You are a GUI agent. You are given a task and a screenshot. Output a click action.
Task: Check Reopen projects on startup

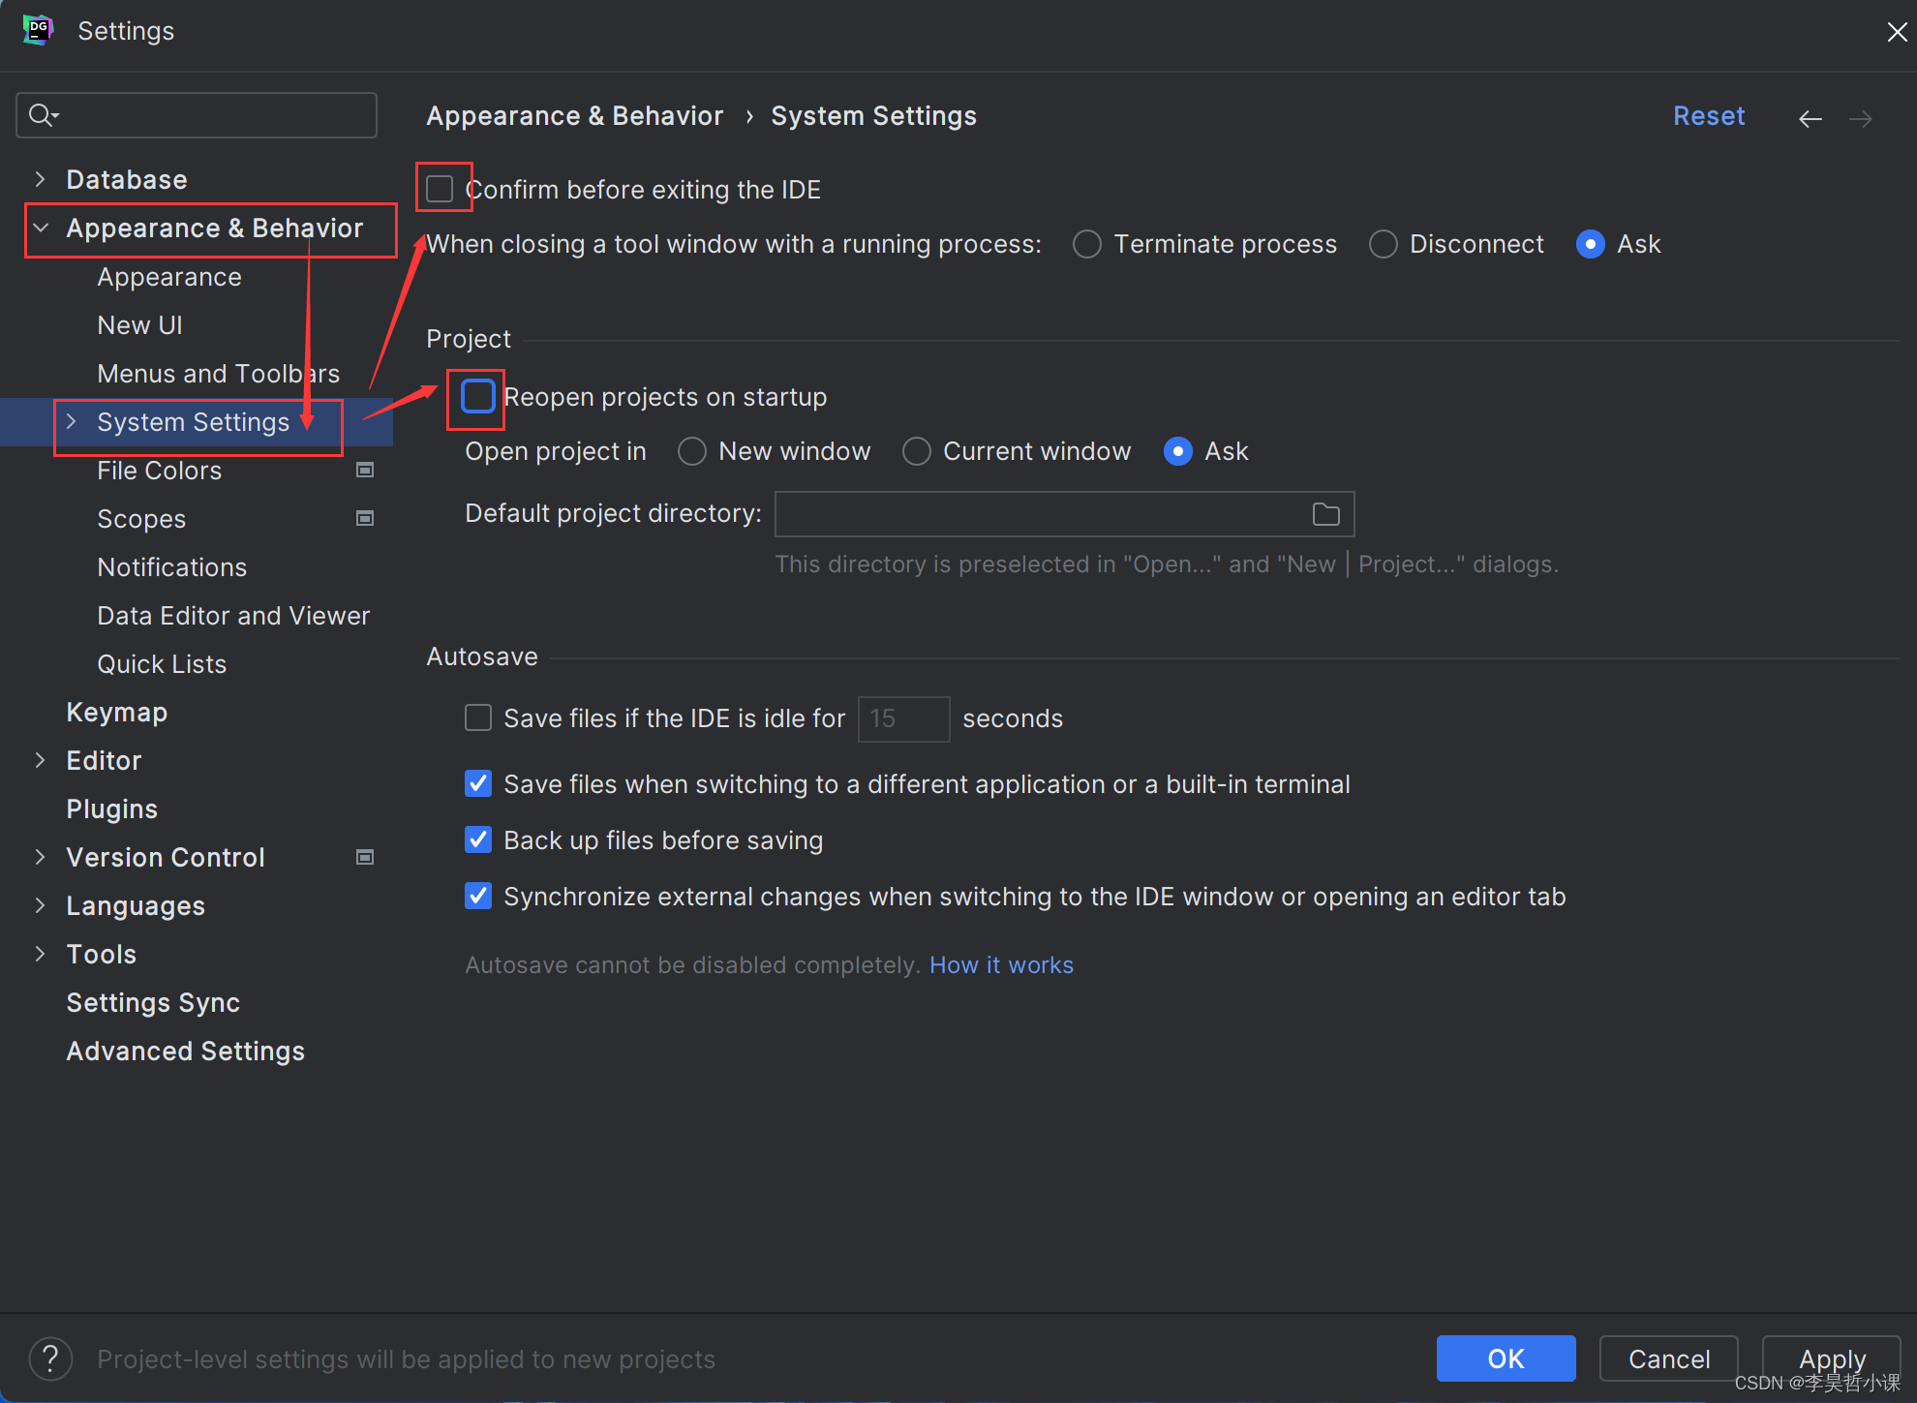point(478,397)
